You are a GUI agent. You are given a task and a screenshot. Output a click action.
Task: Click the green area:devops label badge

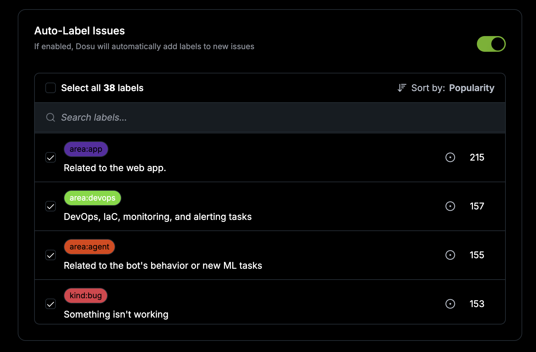[93, 198]
